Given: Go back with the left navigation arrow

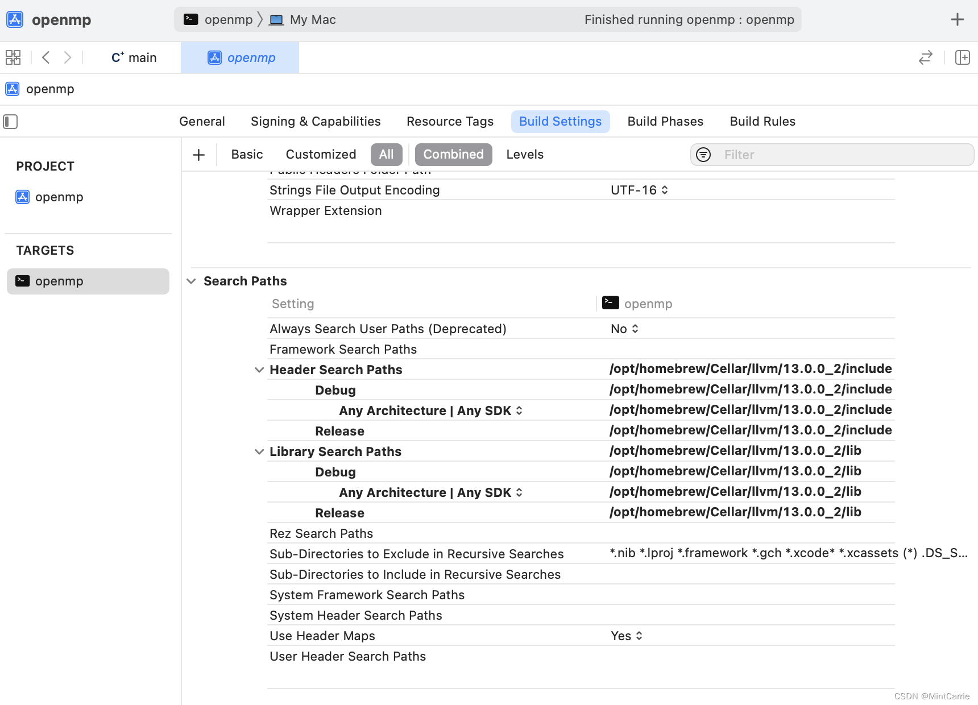Looking at the screenshot, I should pyautogui.click(x=46, y=57).
